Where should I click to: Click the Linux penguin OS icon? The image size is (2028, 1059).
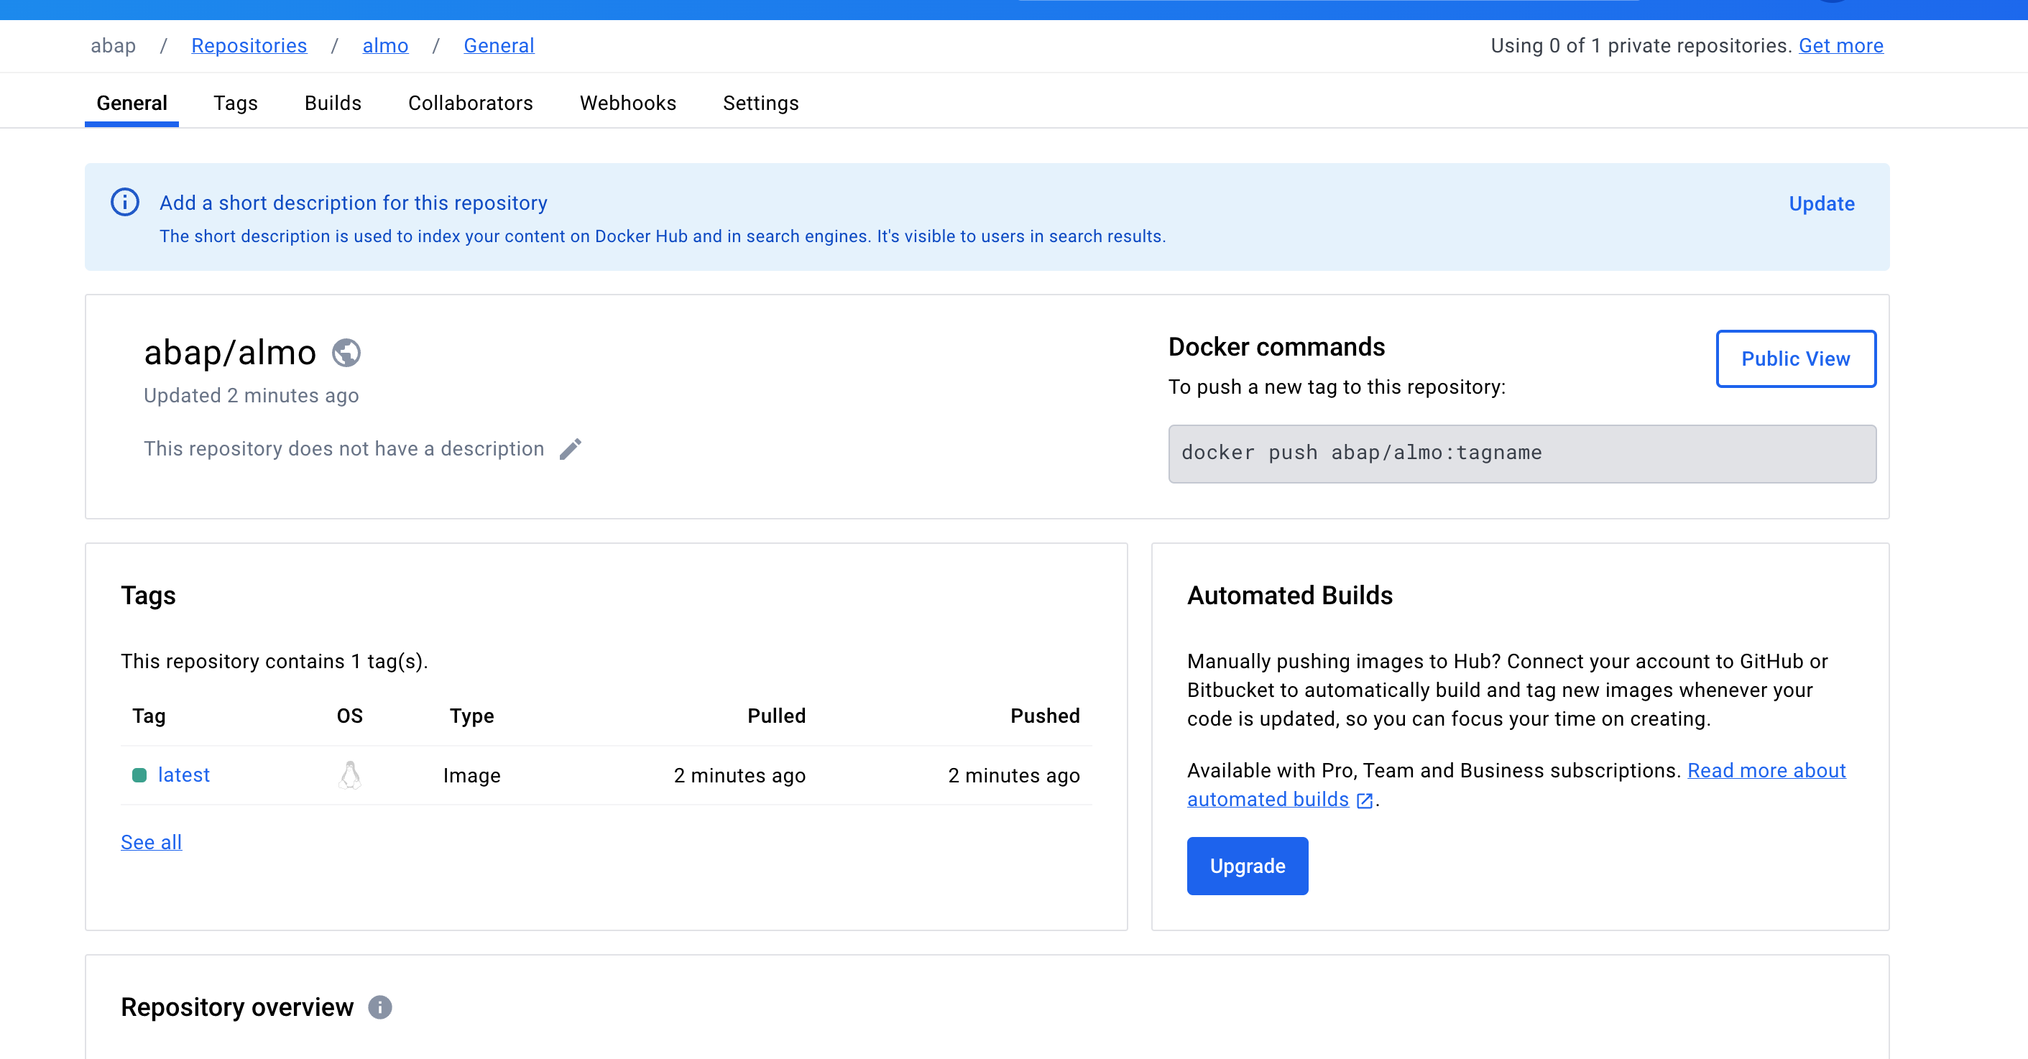(350, 775)
